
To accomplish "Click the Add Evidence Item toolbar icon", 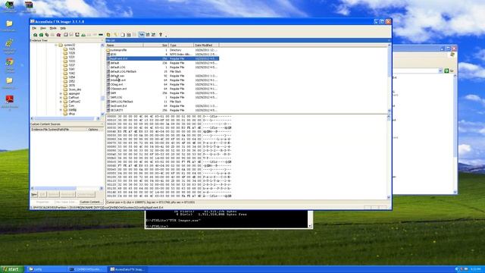I will click(36, 35).
